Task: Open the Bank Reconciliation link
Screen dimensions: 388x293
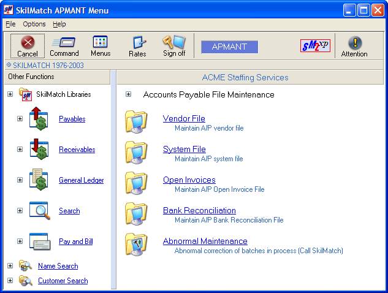Action: [199, 210]
